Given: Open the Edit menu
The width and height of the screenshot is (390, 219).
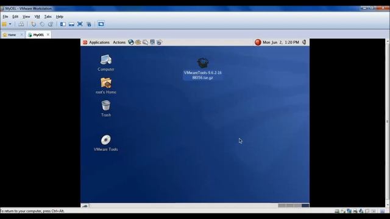Looking at the screenshot, I should [x=15, y=16].
